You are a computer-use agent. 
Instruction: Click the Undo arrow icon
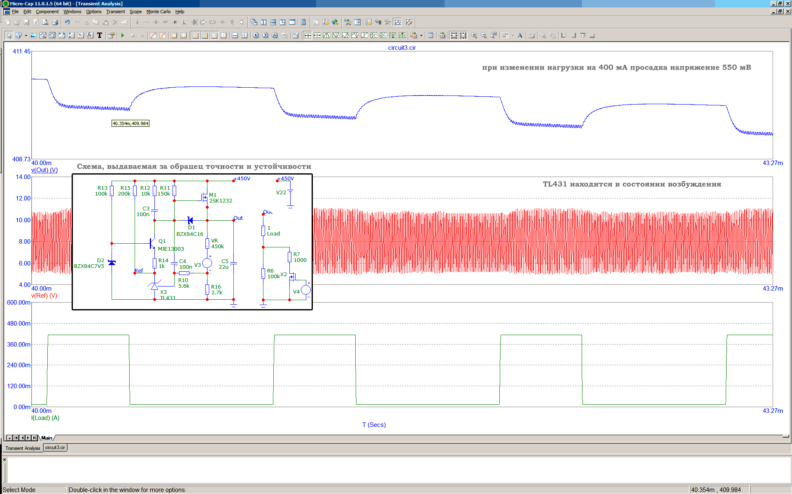pyautogui.click(x=67, y=22)
